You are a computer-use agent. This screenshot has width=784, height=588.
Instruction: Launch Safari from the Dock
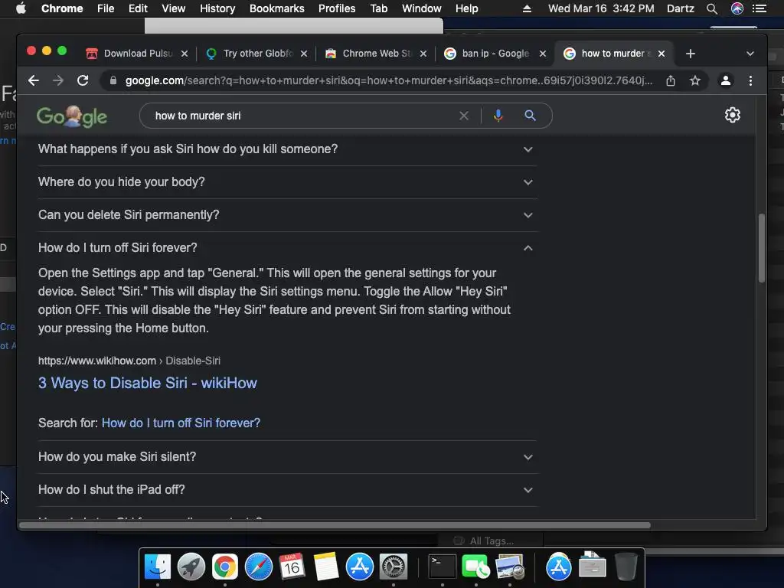click(259, 567)
